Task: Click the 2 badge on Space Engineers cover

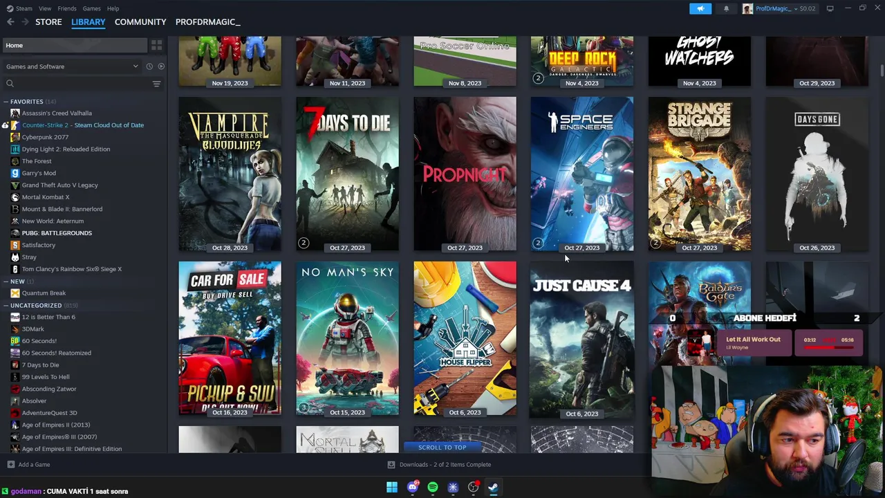Action: [x=538, y=243]
